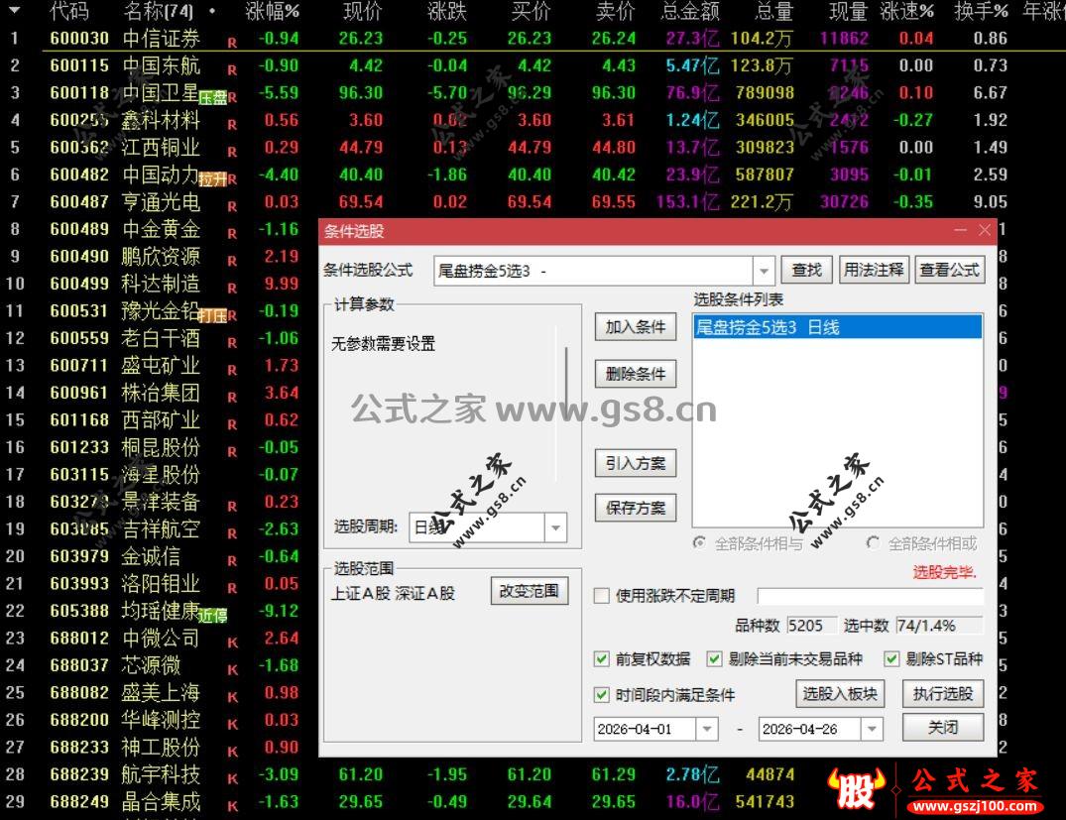Sort by 代码 column header
This screenshot has width=1066, height=820.
tap(68, 11)
